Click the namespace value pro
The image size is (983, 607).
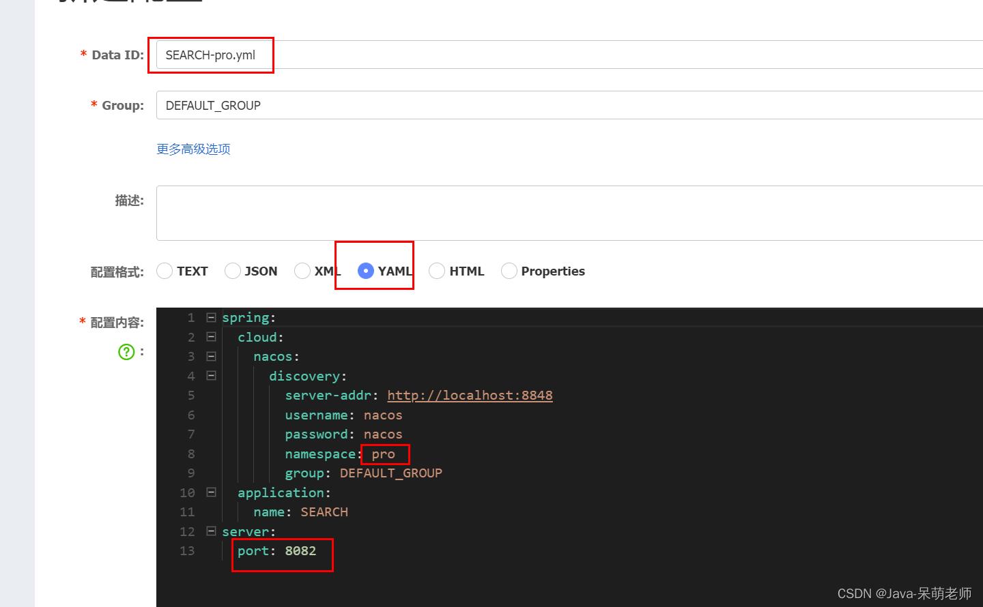tap(383, 454)
